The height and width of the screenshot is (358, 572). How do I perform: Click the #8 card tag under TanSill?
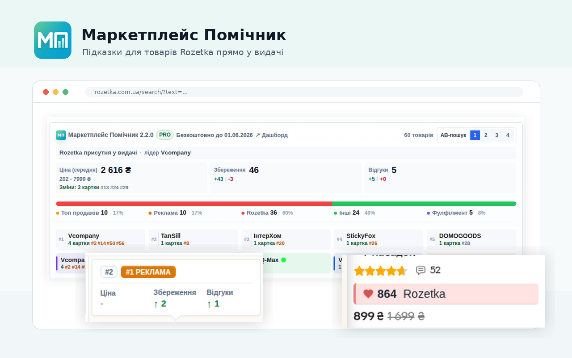pyautogui.click(x=186, y=243)
